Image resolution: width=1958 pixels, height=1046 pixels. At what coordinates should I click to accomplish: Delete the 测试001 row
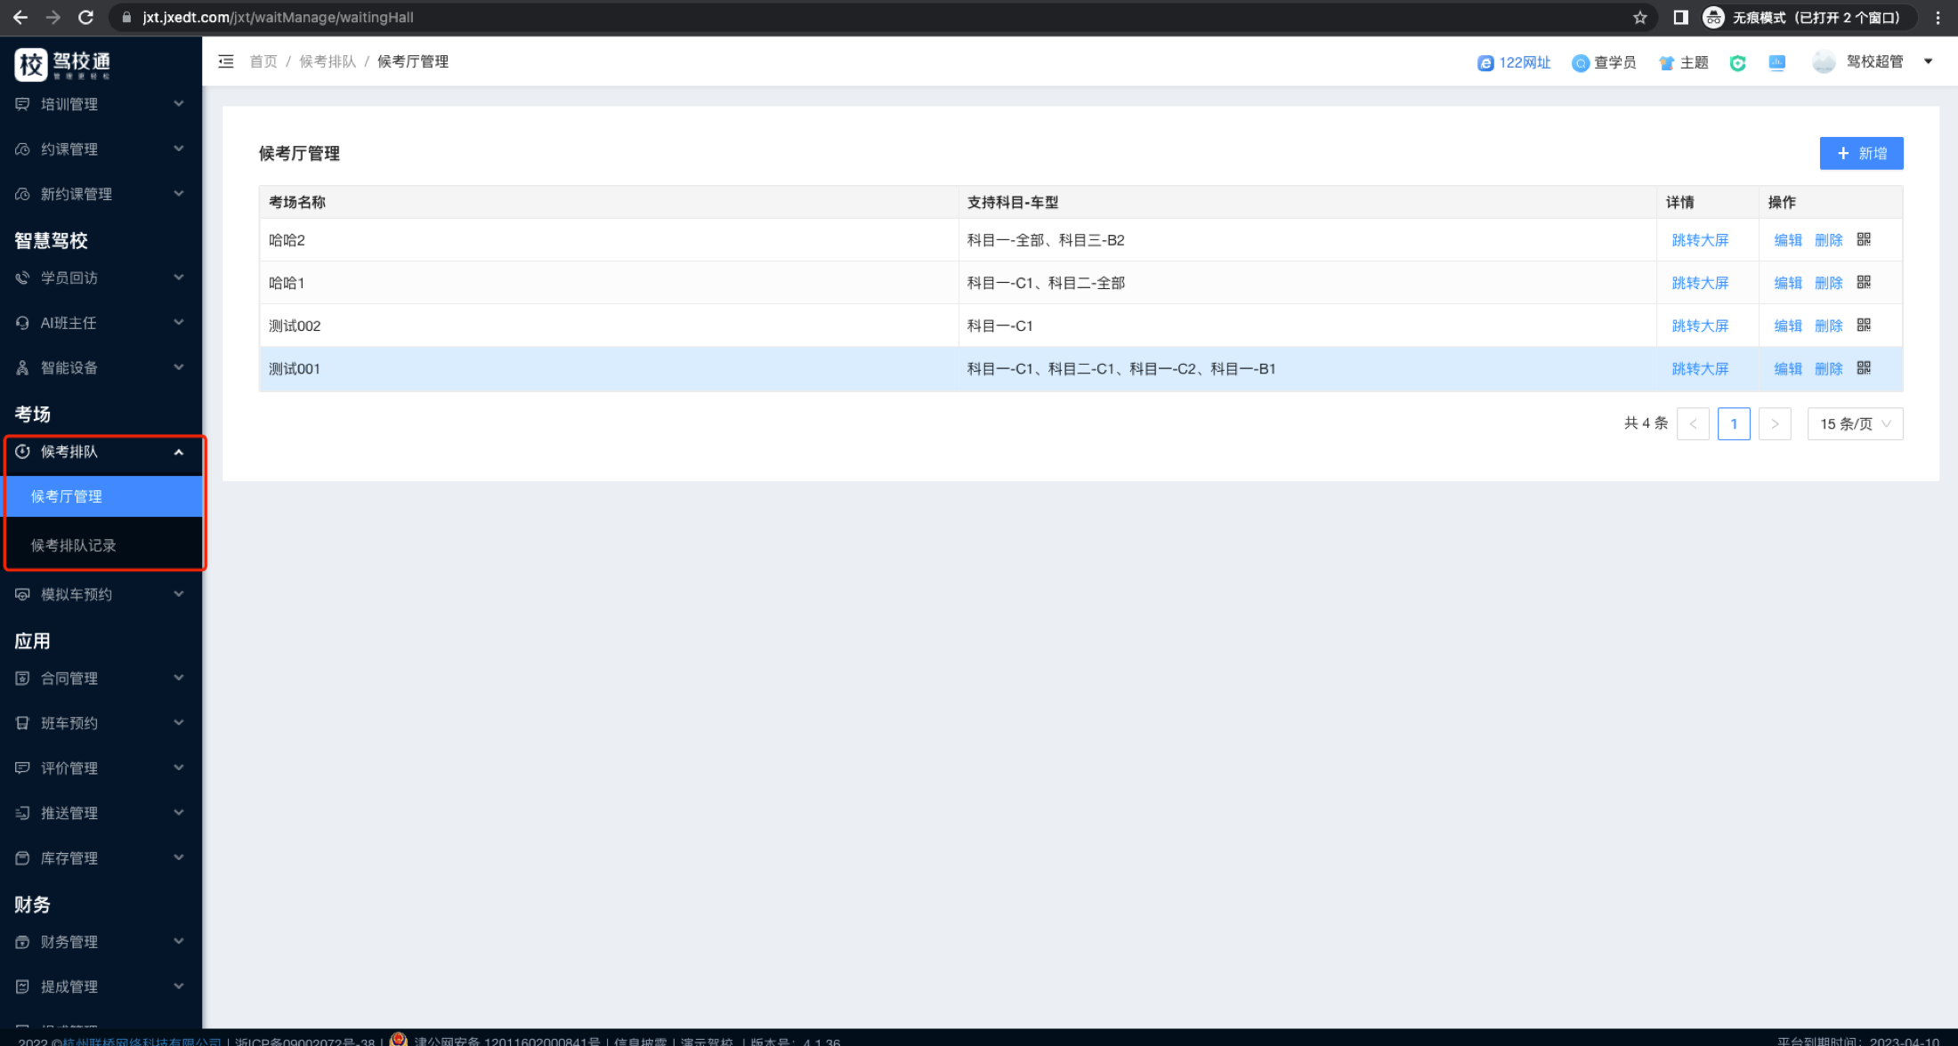point(1828,368)
